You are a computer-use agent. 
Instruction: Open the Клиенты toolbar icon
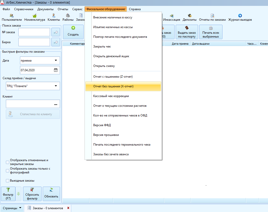click(54, 16)
